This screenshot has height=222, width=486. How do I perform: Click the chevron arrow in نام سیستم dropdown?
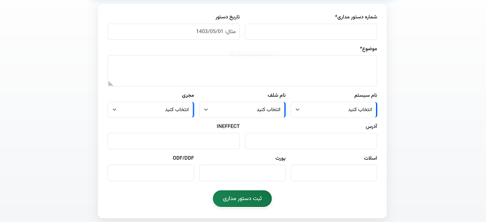[x=298, y=109]
